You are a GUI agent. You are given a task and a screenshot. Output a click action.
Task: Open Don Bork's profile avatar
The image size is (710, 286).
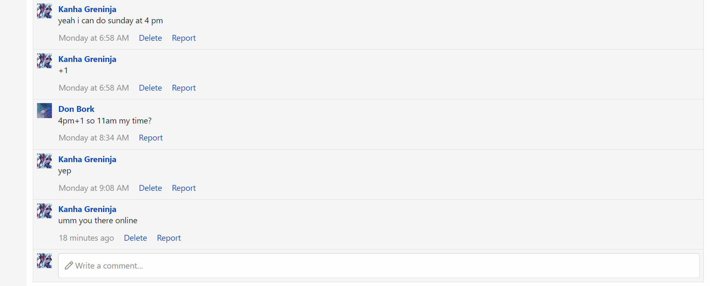tap(44, 111)
